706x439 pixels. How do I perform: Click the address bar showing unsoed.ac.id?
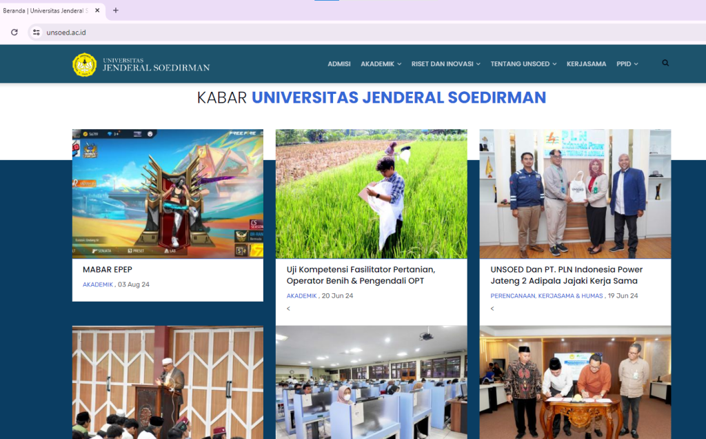(x=65, y=32)
